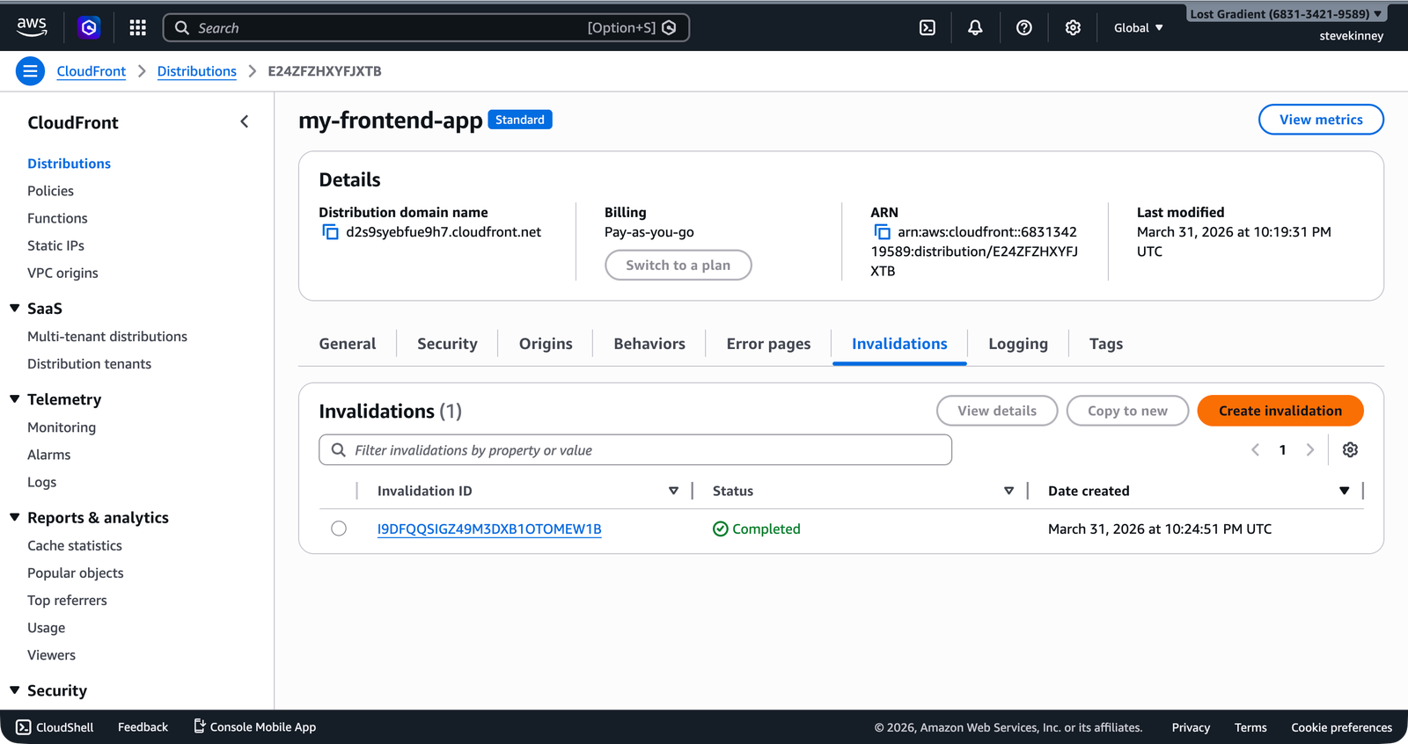1408x744 pixels.
Task: Open Monitoring under Telemetry
Action: point(62,427)
